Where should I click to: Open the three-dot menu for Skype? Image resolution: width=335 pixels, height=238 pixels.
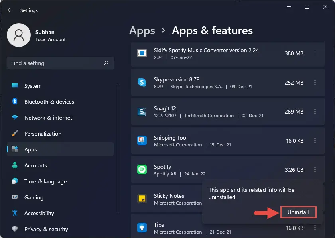coord(315,82)
